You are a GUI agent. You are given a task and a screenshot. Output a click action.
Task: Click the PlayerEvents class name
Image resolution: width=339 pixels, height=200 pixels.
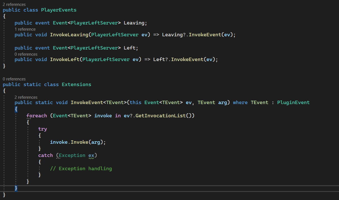tap(59, 10)
